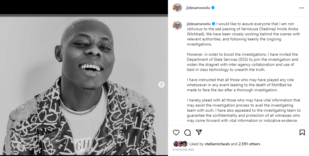Go to the next photo with the arrow
The image size is (309, 156).
point(161,84)
